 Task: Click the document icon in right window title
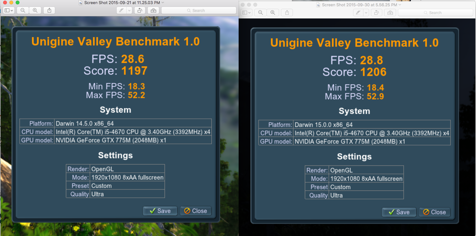[319, 5]
